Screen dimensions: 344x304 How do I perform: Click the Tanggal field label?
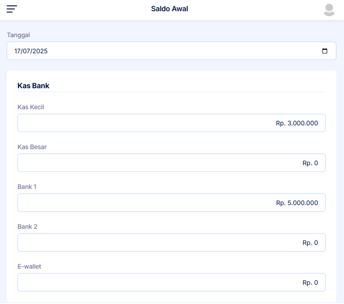click(x=18, y=35)
